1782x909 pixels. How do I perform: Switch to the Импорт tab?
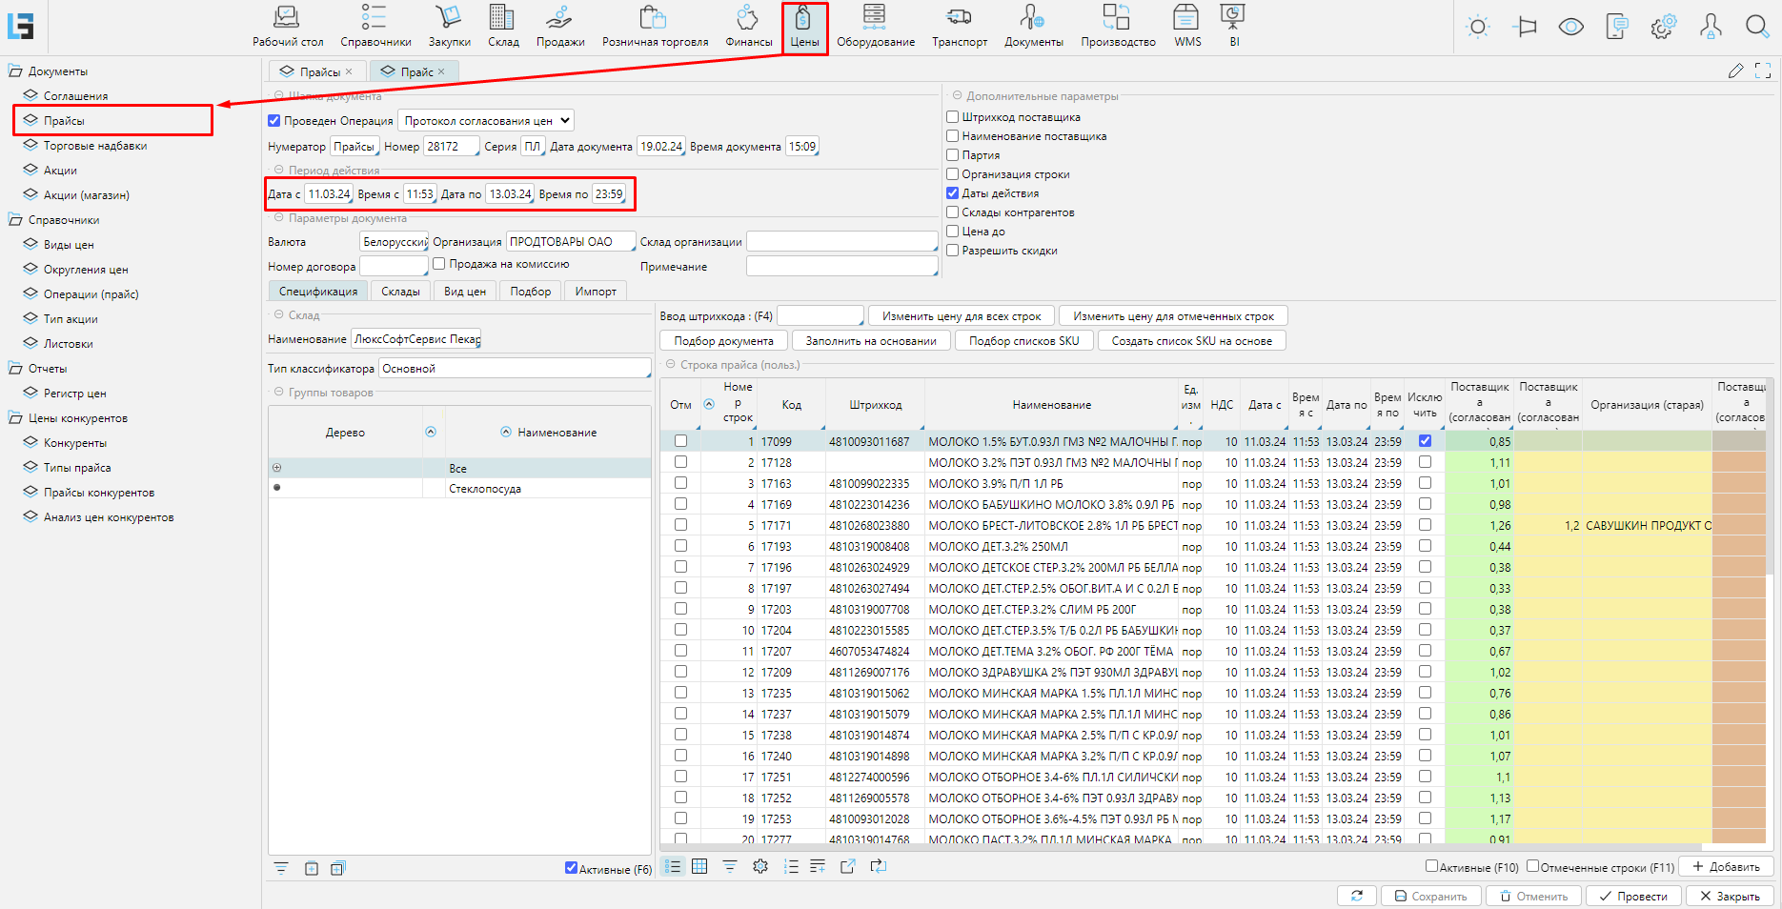pos(596,292)
